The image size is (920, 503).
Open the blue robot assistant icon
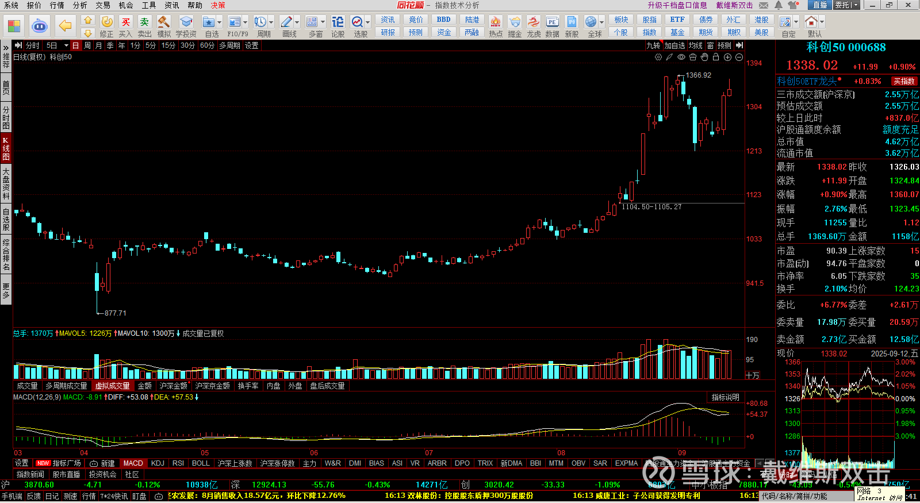pyautogui.click(x=39, y=26)
